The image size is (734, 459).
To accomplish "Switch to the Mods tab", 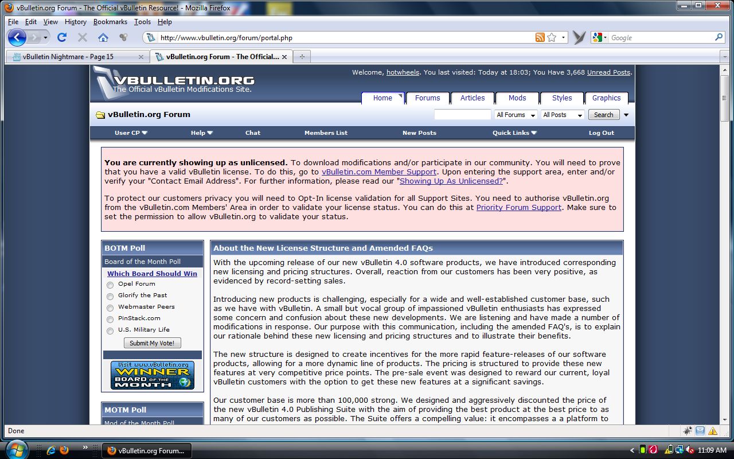I will tap(517, 98).
